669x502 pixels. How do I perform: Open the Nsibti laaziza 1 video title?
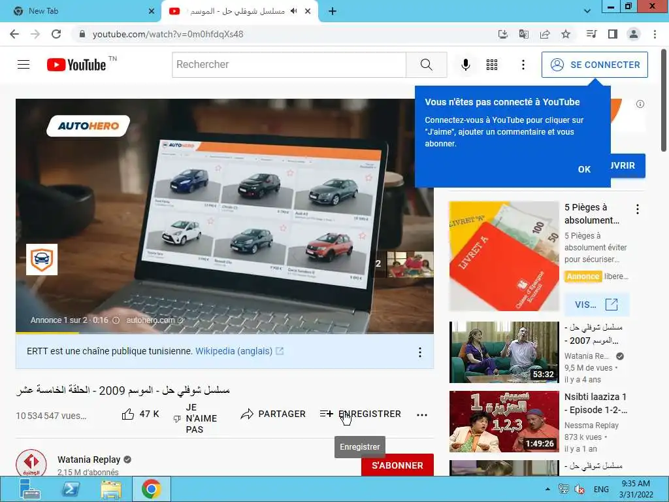point(596,403)
